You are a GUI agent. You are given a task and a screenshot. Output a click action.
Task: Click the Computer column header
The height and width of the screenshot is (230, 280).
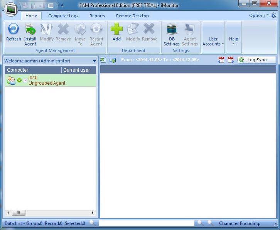pyautogui.click(x=33, y=70)
